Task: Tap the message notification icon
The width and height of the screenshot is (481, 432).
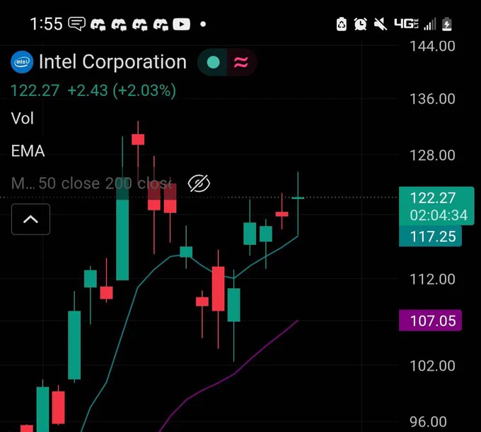Action: (76, 24)
